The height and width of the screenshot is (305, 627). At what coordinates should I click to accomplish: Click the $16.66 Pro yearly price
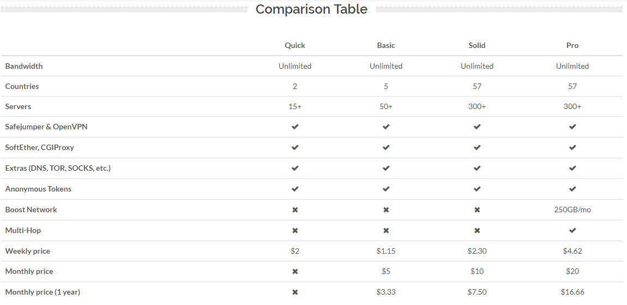[x=572, y=292]
